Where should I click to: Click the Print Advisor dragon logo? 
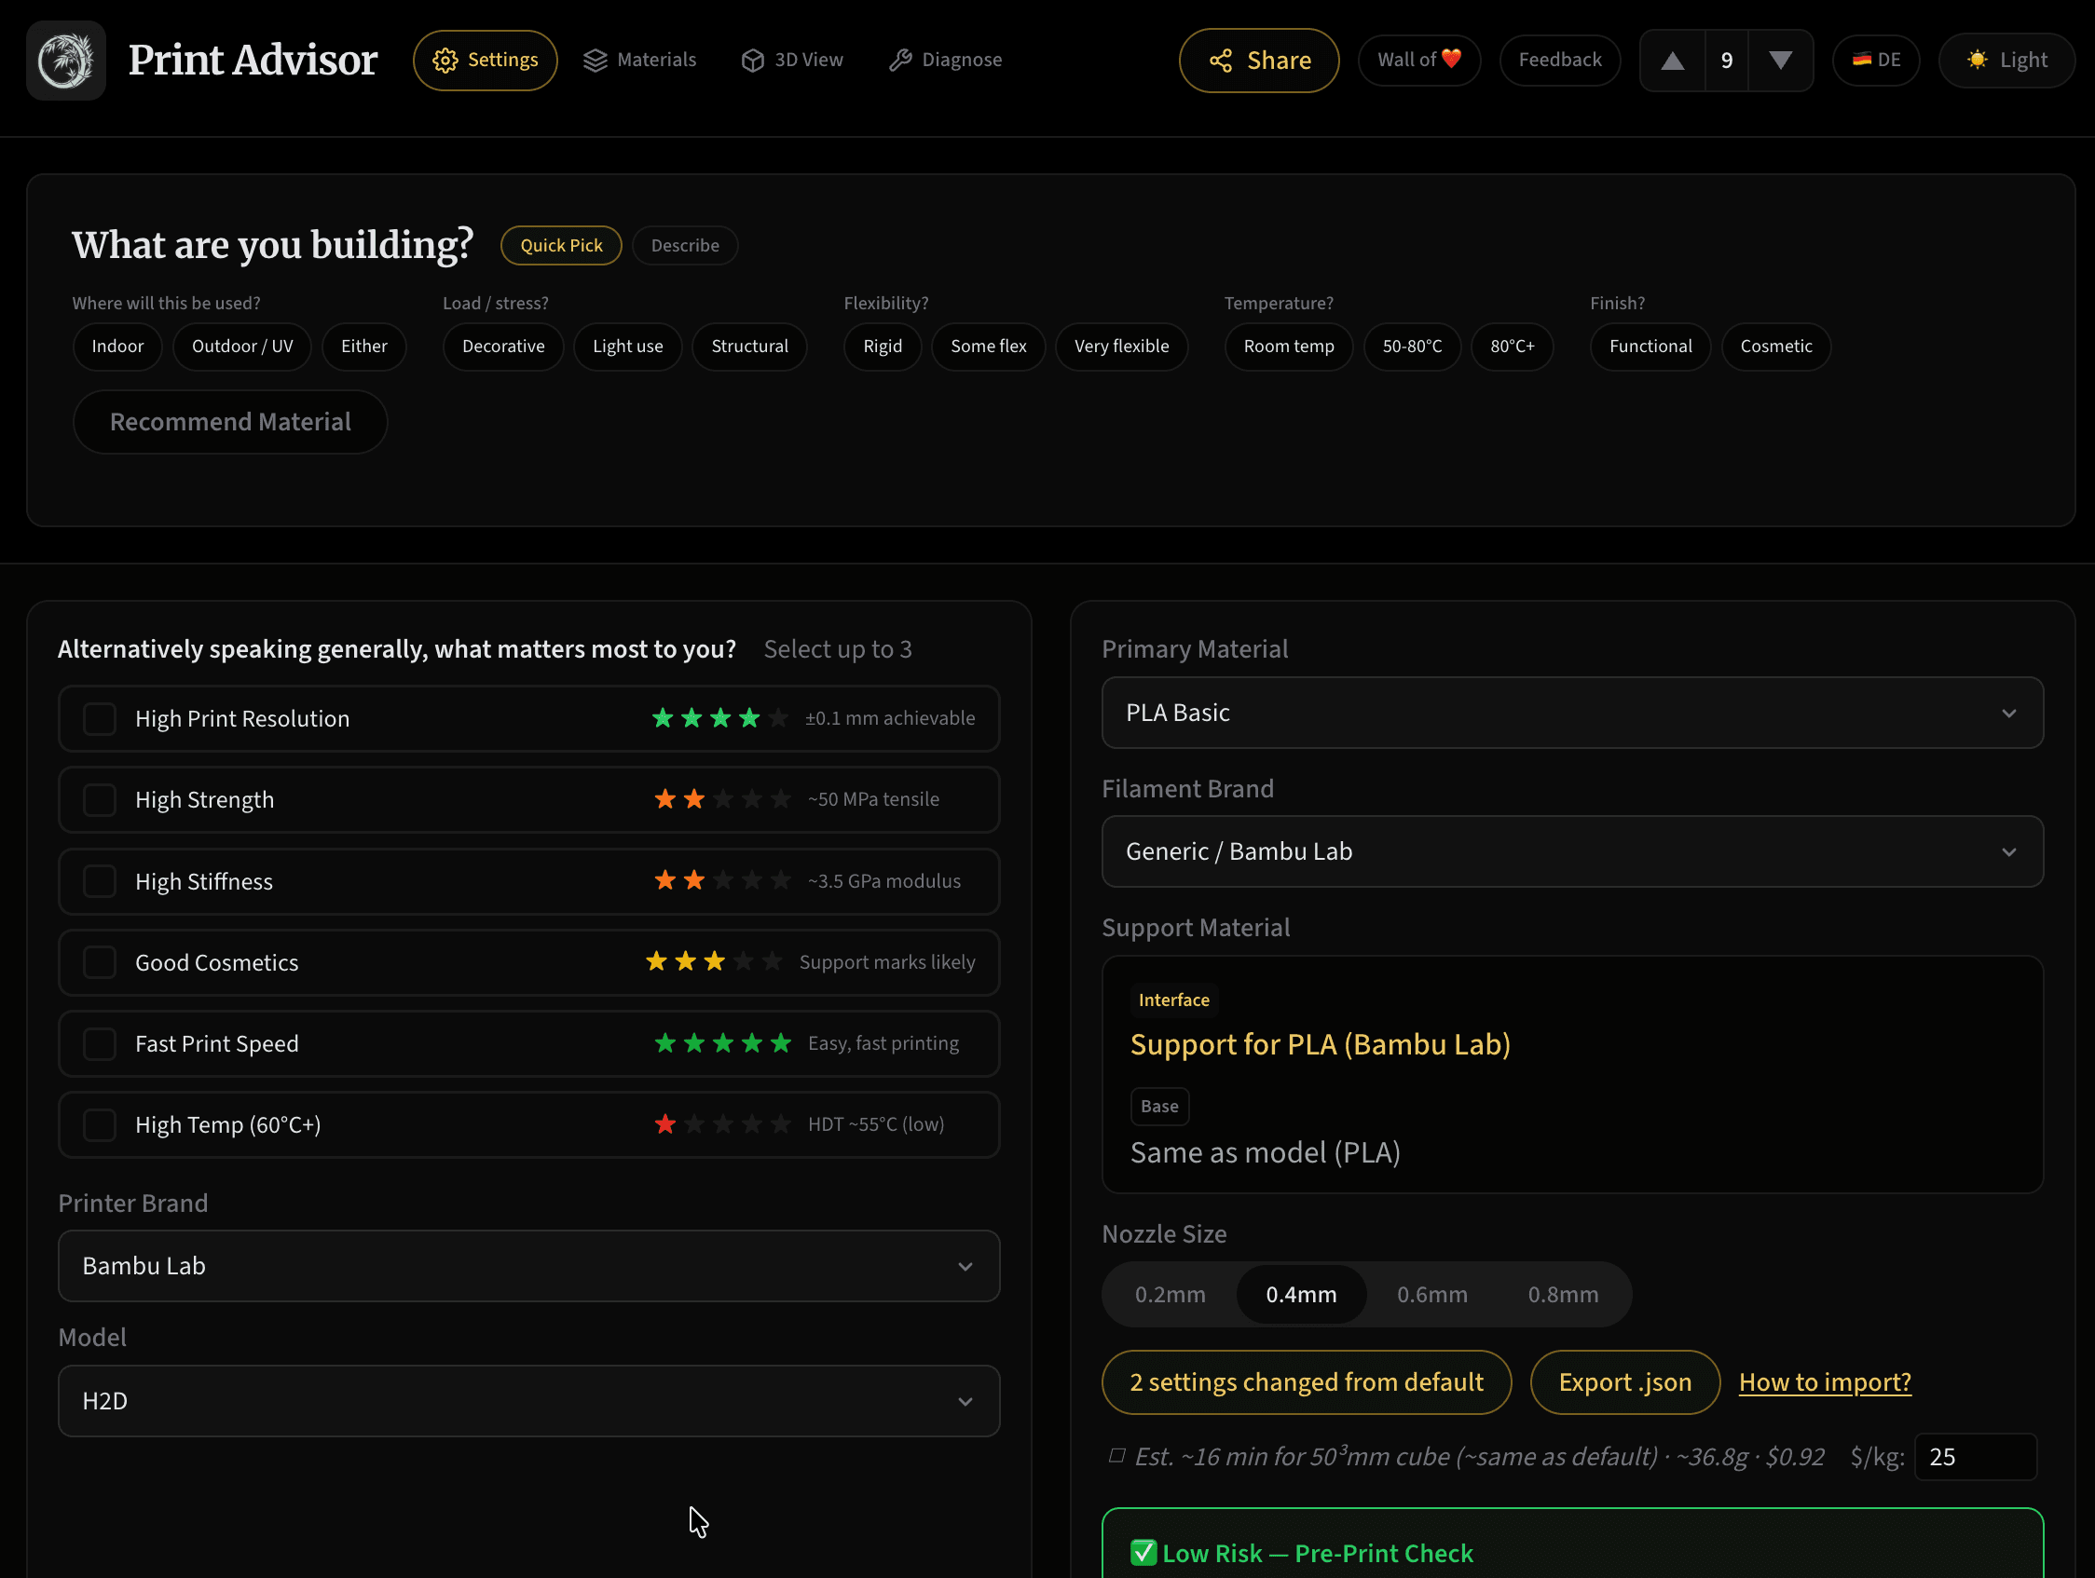(65, 61)
